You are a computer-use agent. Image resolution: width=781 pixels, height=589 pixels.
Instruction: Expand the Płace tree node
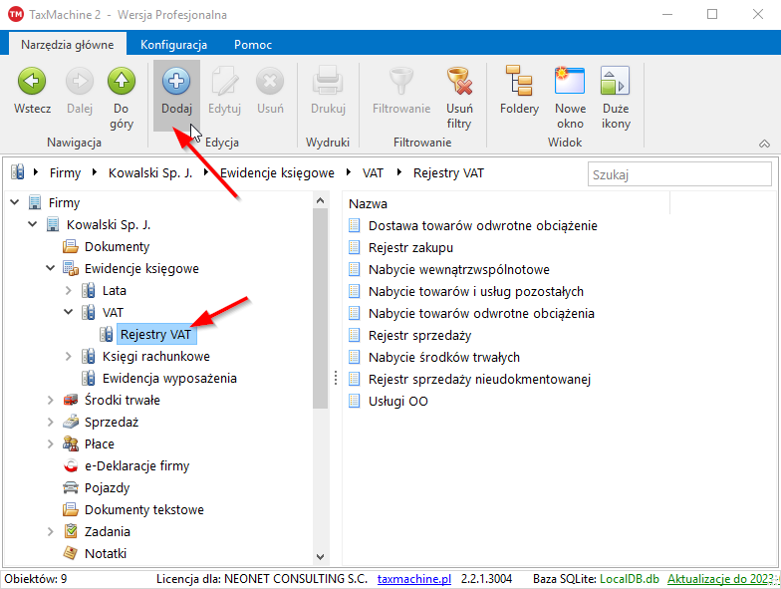[x=51, y=444]
